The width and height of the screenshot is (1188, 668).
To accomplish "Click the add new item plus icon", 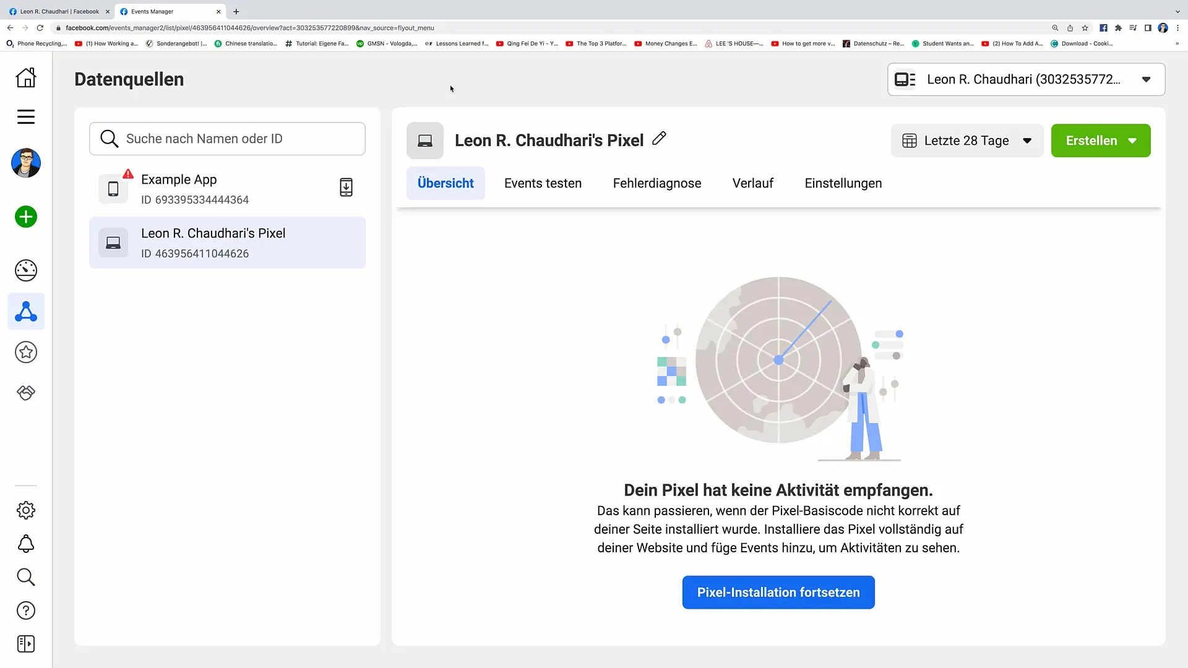I will [x=25, y=216].
